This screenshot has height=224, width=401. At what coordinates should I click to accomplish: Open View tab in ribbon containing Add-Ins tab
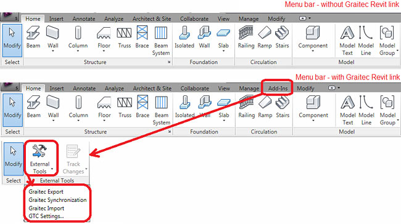pyautogui.click(x=224, y=88)
